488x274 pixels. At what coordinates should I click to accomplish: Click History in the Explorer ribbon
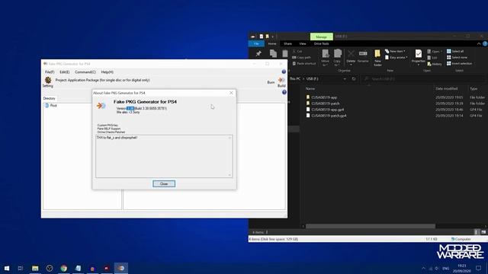[435, 64]
